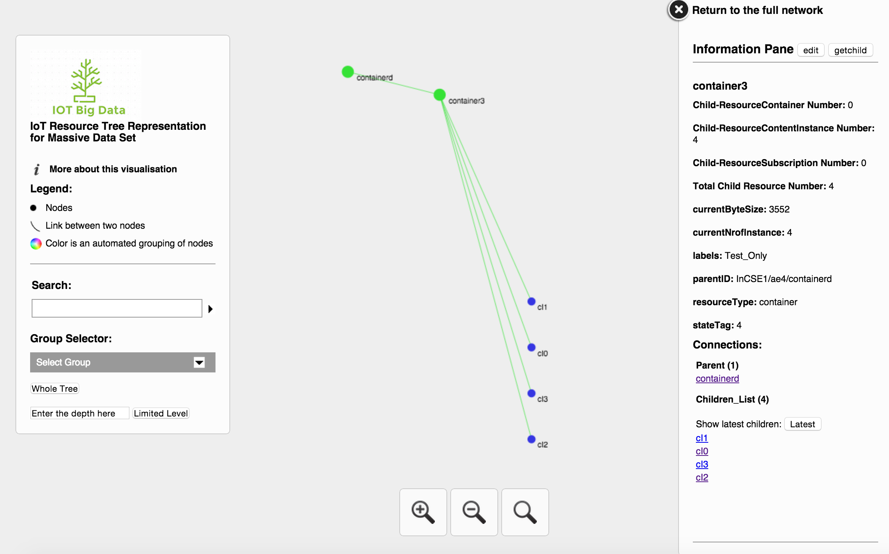Select the getchild button in Information Pane
Viewport: 889px width, 554px height.
pyautogui.click(x=851, y=49)
